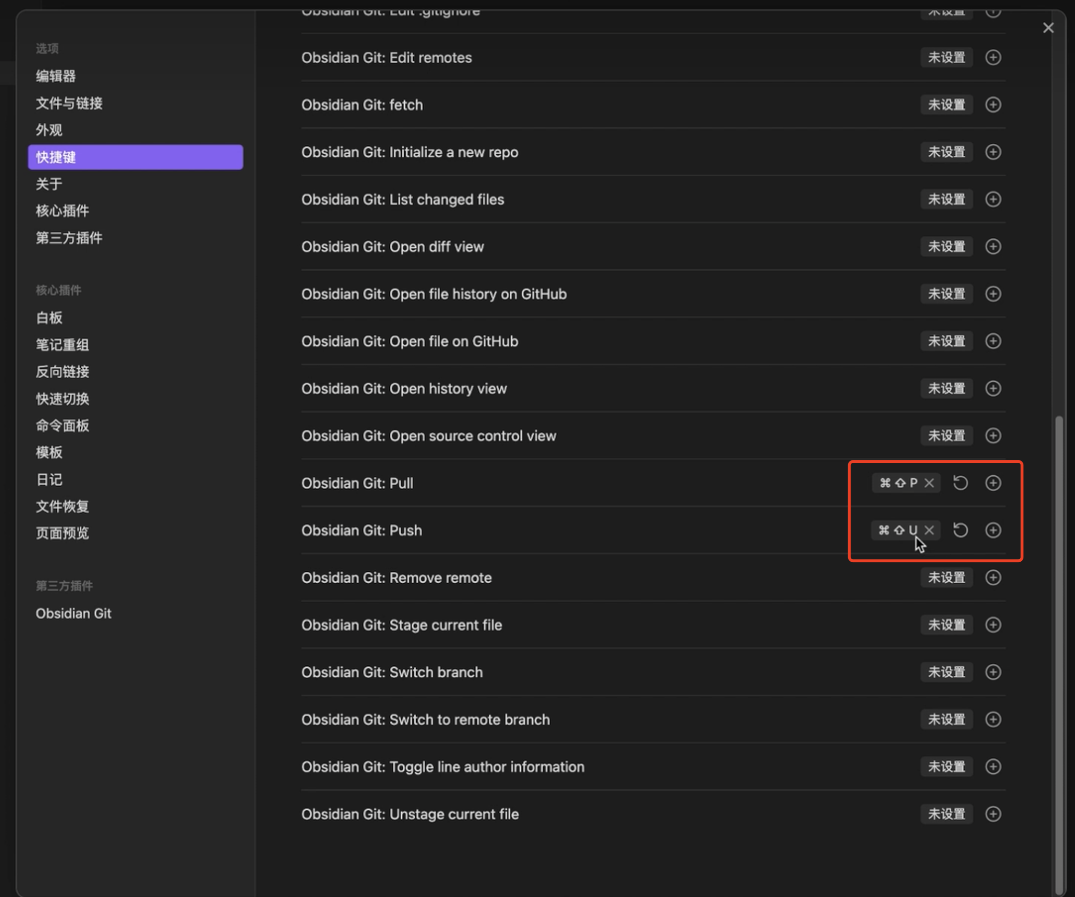
Task: Remove the Cmd+Shift+U hotkey from Push
Action: tap(929, 530)
